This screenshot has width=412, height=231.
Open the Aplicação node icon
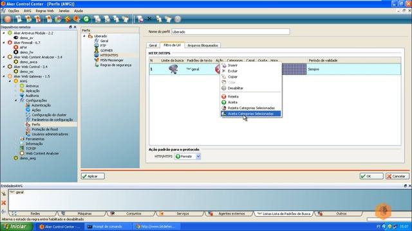(22, 90)
